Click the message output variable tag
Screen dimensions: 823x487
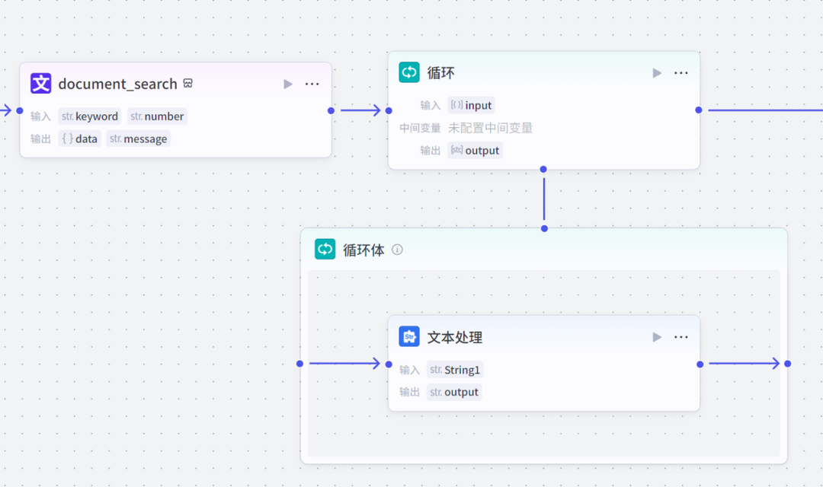pos(138,138)
